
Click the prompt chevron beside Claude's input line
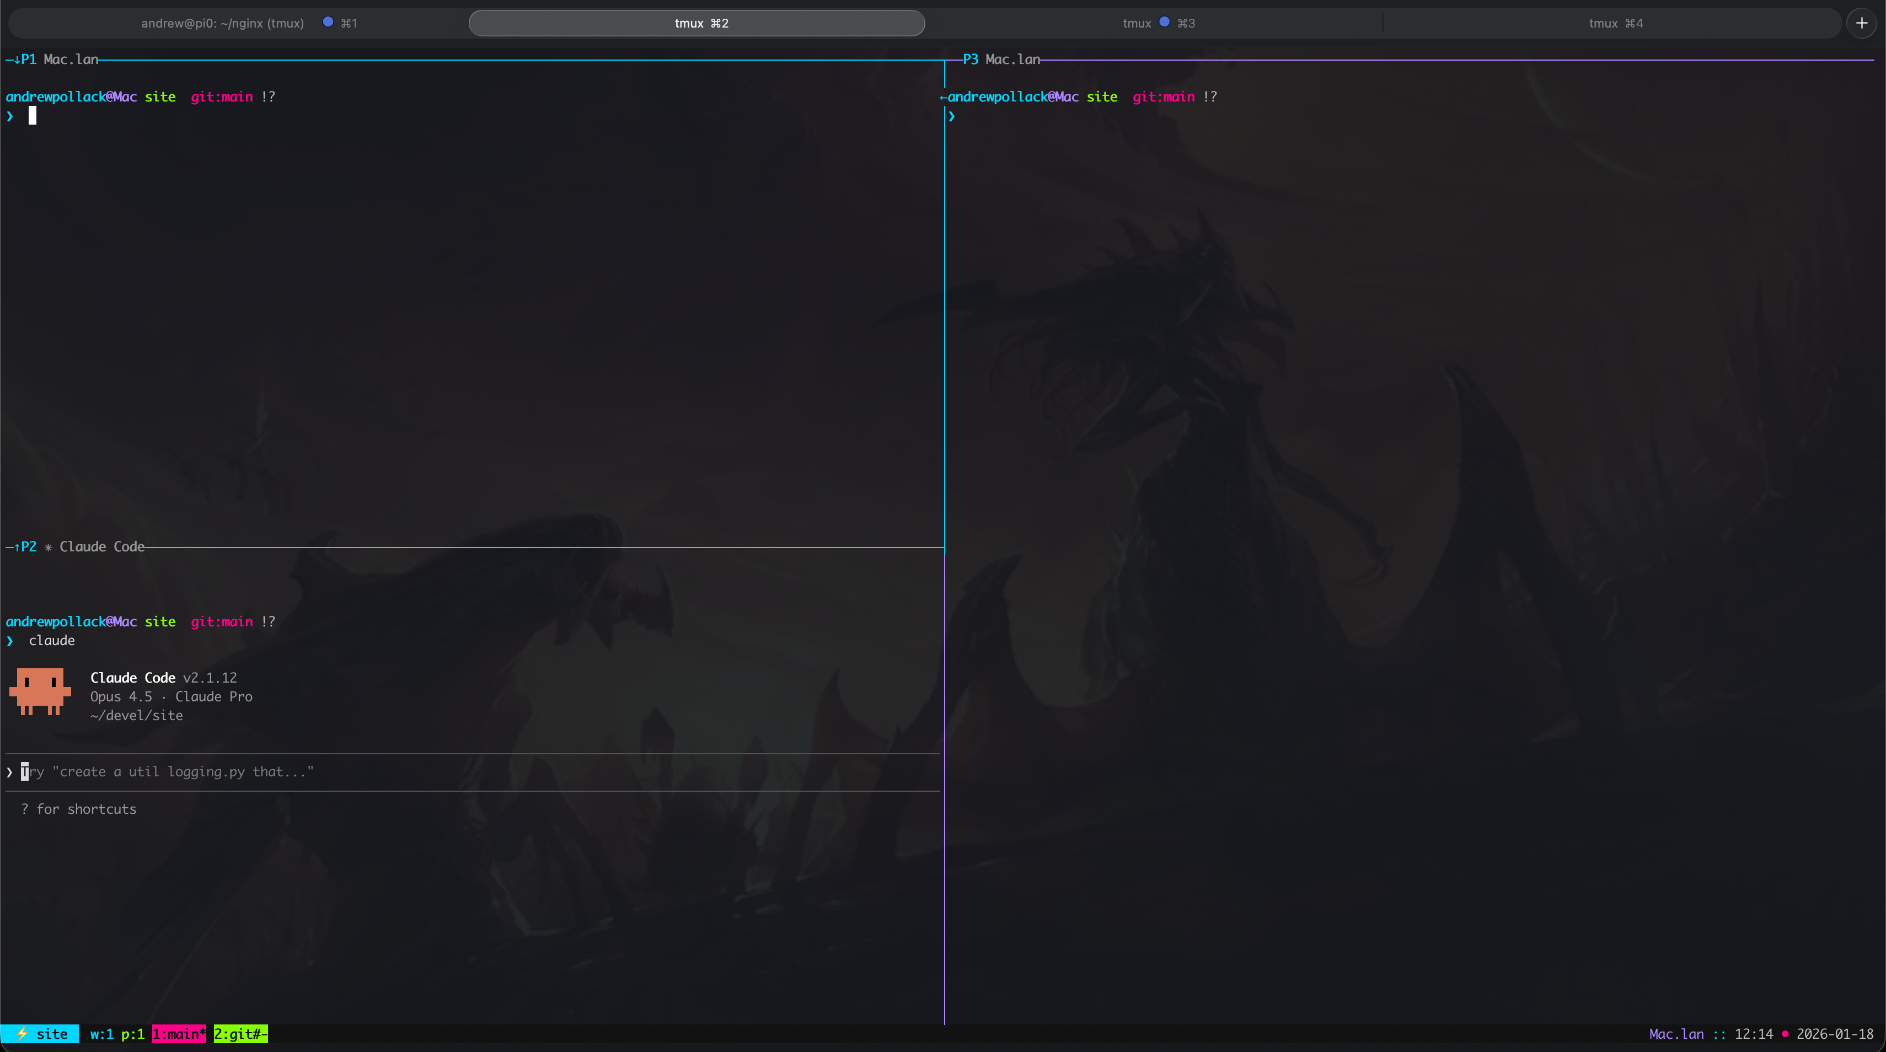[x=9, y=771]
